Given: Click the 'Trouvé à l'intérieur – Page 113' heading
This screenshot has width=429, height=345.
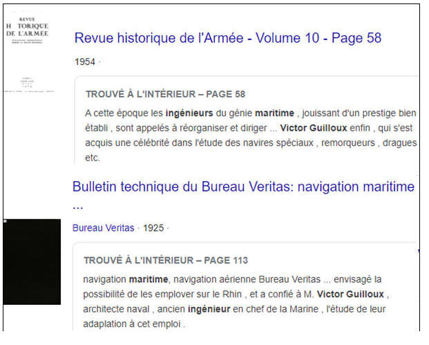Looking at the screenshot, I should [166, 261].
